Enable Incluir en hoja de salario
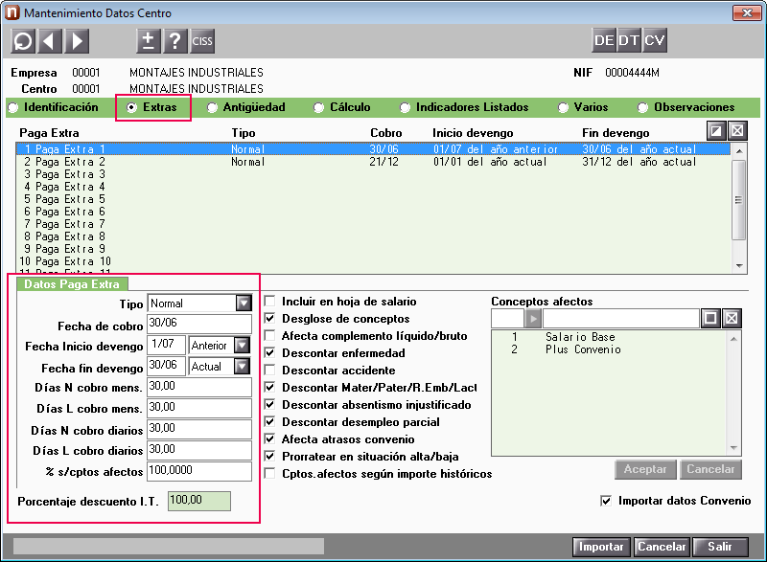 [x=269, y=301]
